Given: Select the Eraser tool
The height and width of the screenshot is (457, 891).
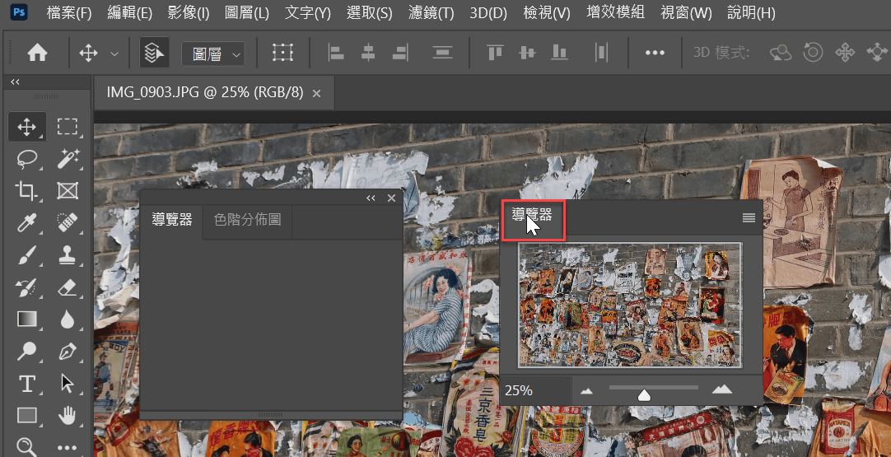Looking at the screenshot, I should (68, 287).
